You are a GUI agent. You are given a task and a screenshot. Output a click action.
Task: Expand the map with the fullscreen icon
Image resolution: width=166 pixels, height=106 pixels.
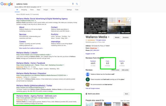coord(129,20)
